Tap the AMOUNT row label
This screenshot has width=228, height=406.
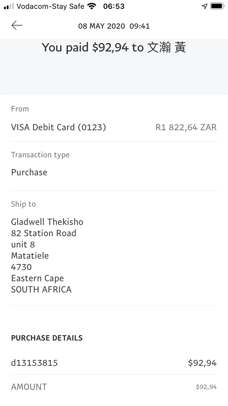(29, 387)
